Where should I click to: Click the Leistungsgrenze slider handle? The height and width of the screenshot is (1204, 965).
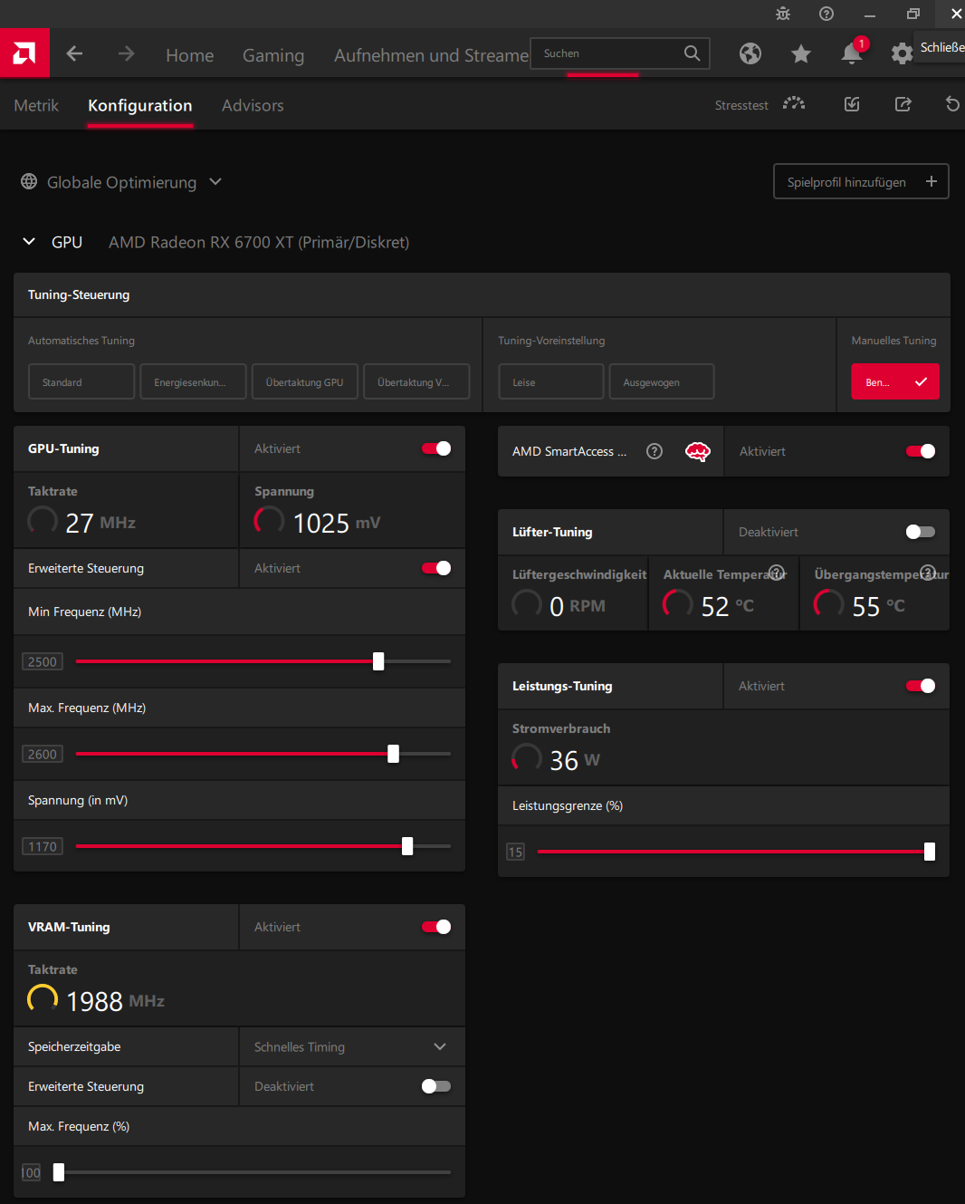pos(930,852)
